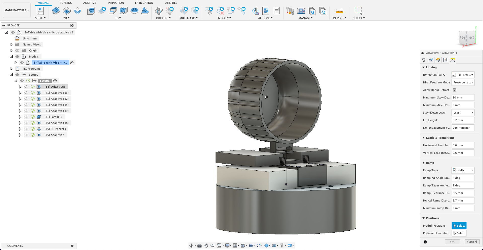Click the Simulate icon in Actions
This screenshot has width=483, height=250.
tap(255, 11)
